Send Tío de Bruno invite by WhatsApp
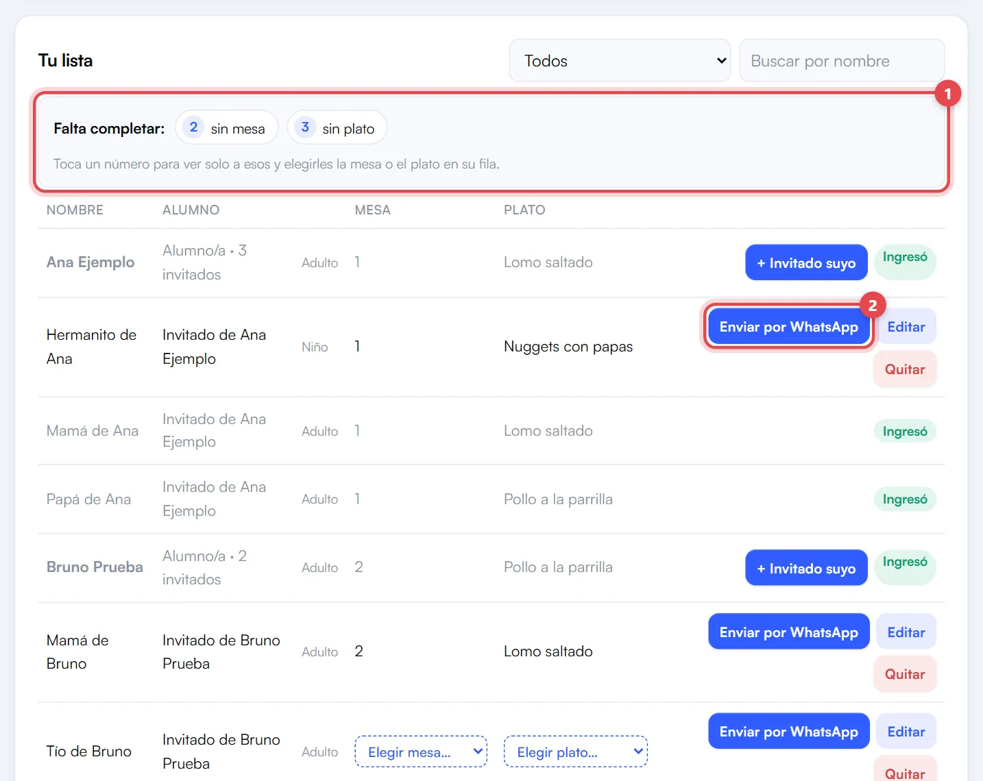983x781 pixels. coord(788,731)
